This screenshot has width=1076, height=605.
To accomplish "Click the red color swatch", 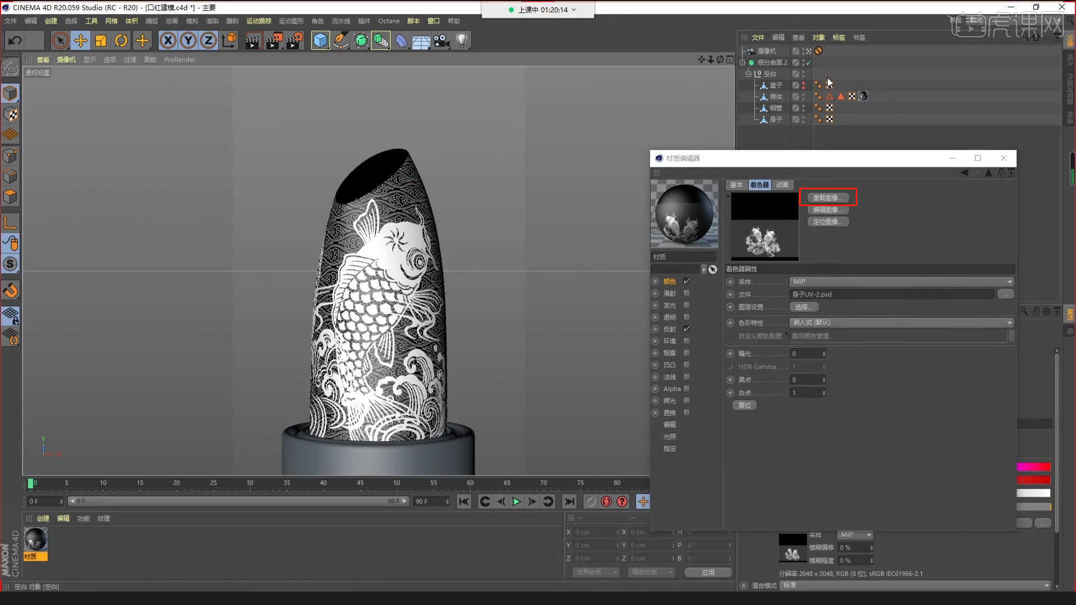I will tap(1034, 480).
